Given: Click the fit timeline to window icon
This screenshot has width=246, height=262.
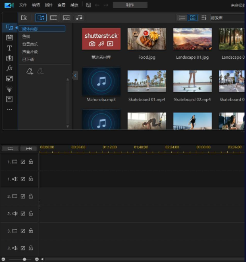Looking at the screenshot, I should pos(29,148).
